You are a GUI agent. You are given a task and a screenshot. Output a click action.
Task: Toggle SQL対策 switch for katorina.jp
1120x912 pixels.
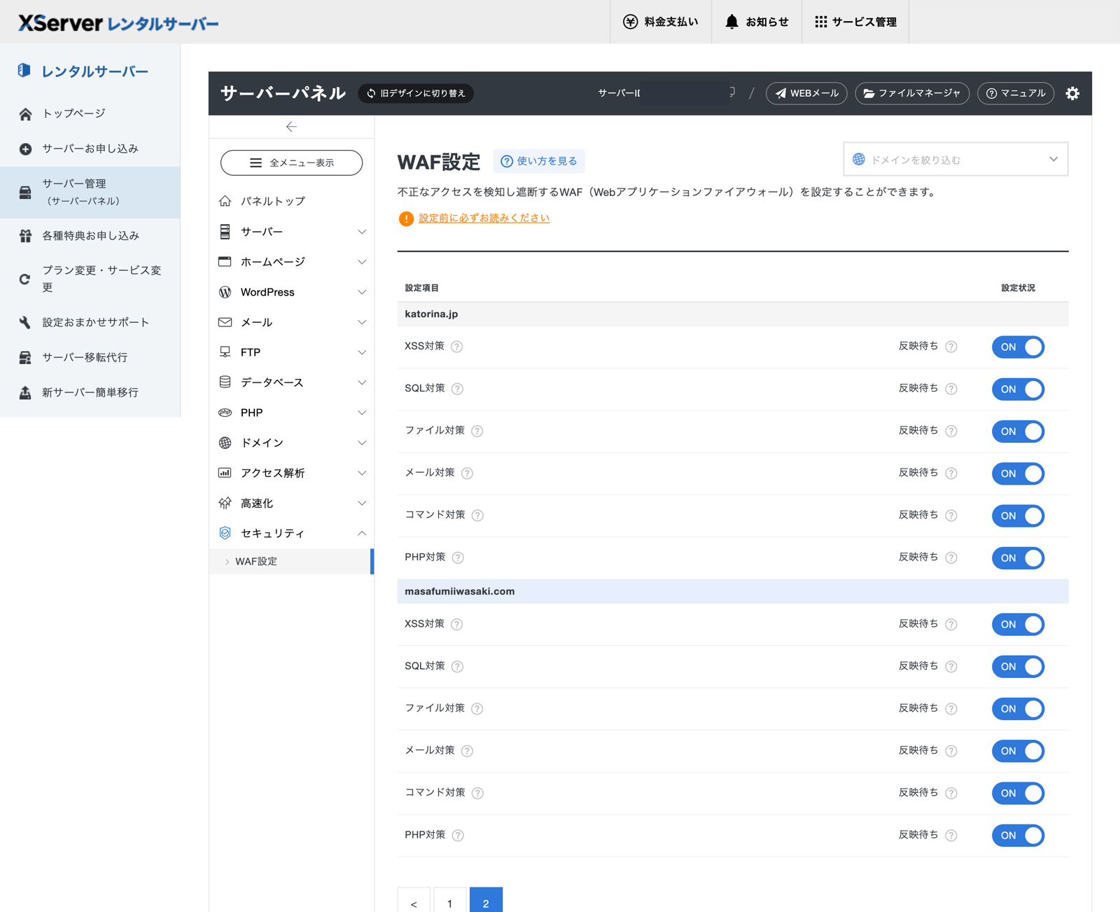(1018, 389)
